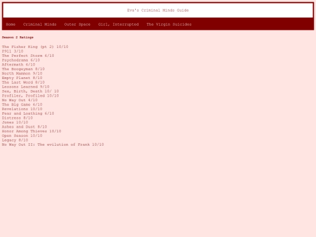Click the Honor Among Thieves 10/10 line
Screen dimensions: 316x237
click(32, 131)
